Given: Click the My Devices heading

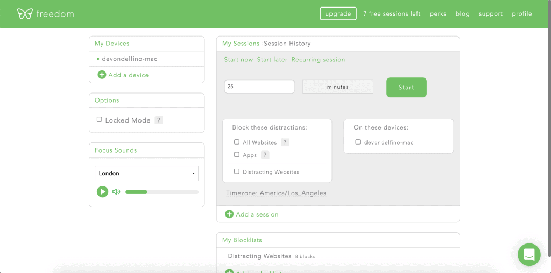Looking at the screenshot, I should [112, 44].
